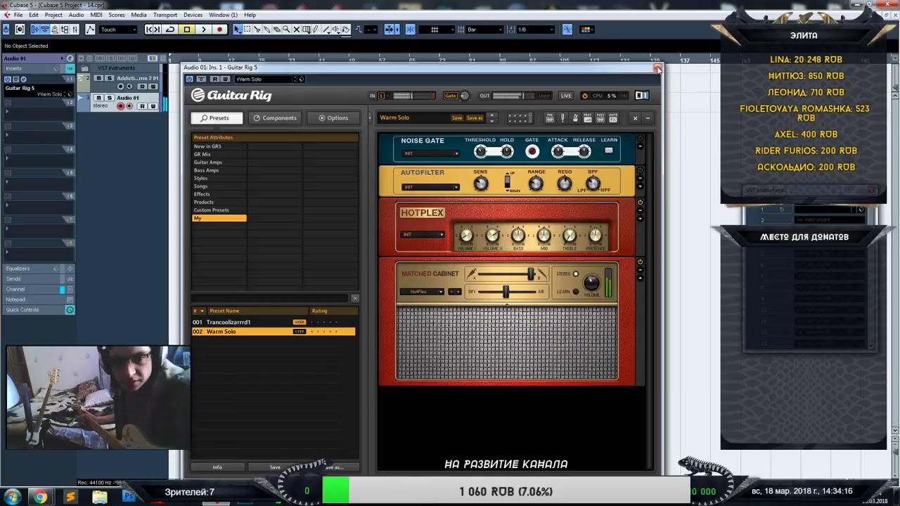Viewport: 900px width, 506px height.
Task: Open the Autofilter INIT preset dropdown
Action: pos(430,187)
